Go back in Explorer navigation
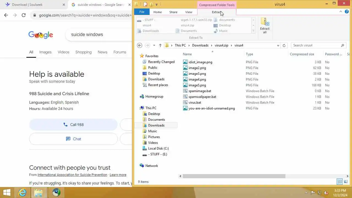The height and width of the screenshot is (198, 352). click(x=139, y=45)
